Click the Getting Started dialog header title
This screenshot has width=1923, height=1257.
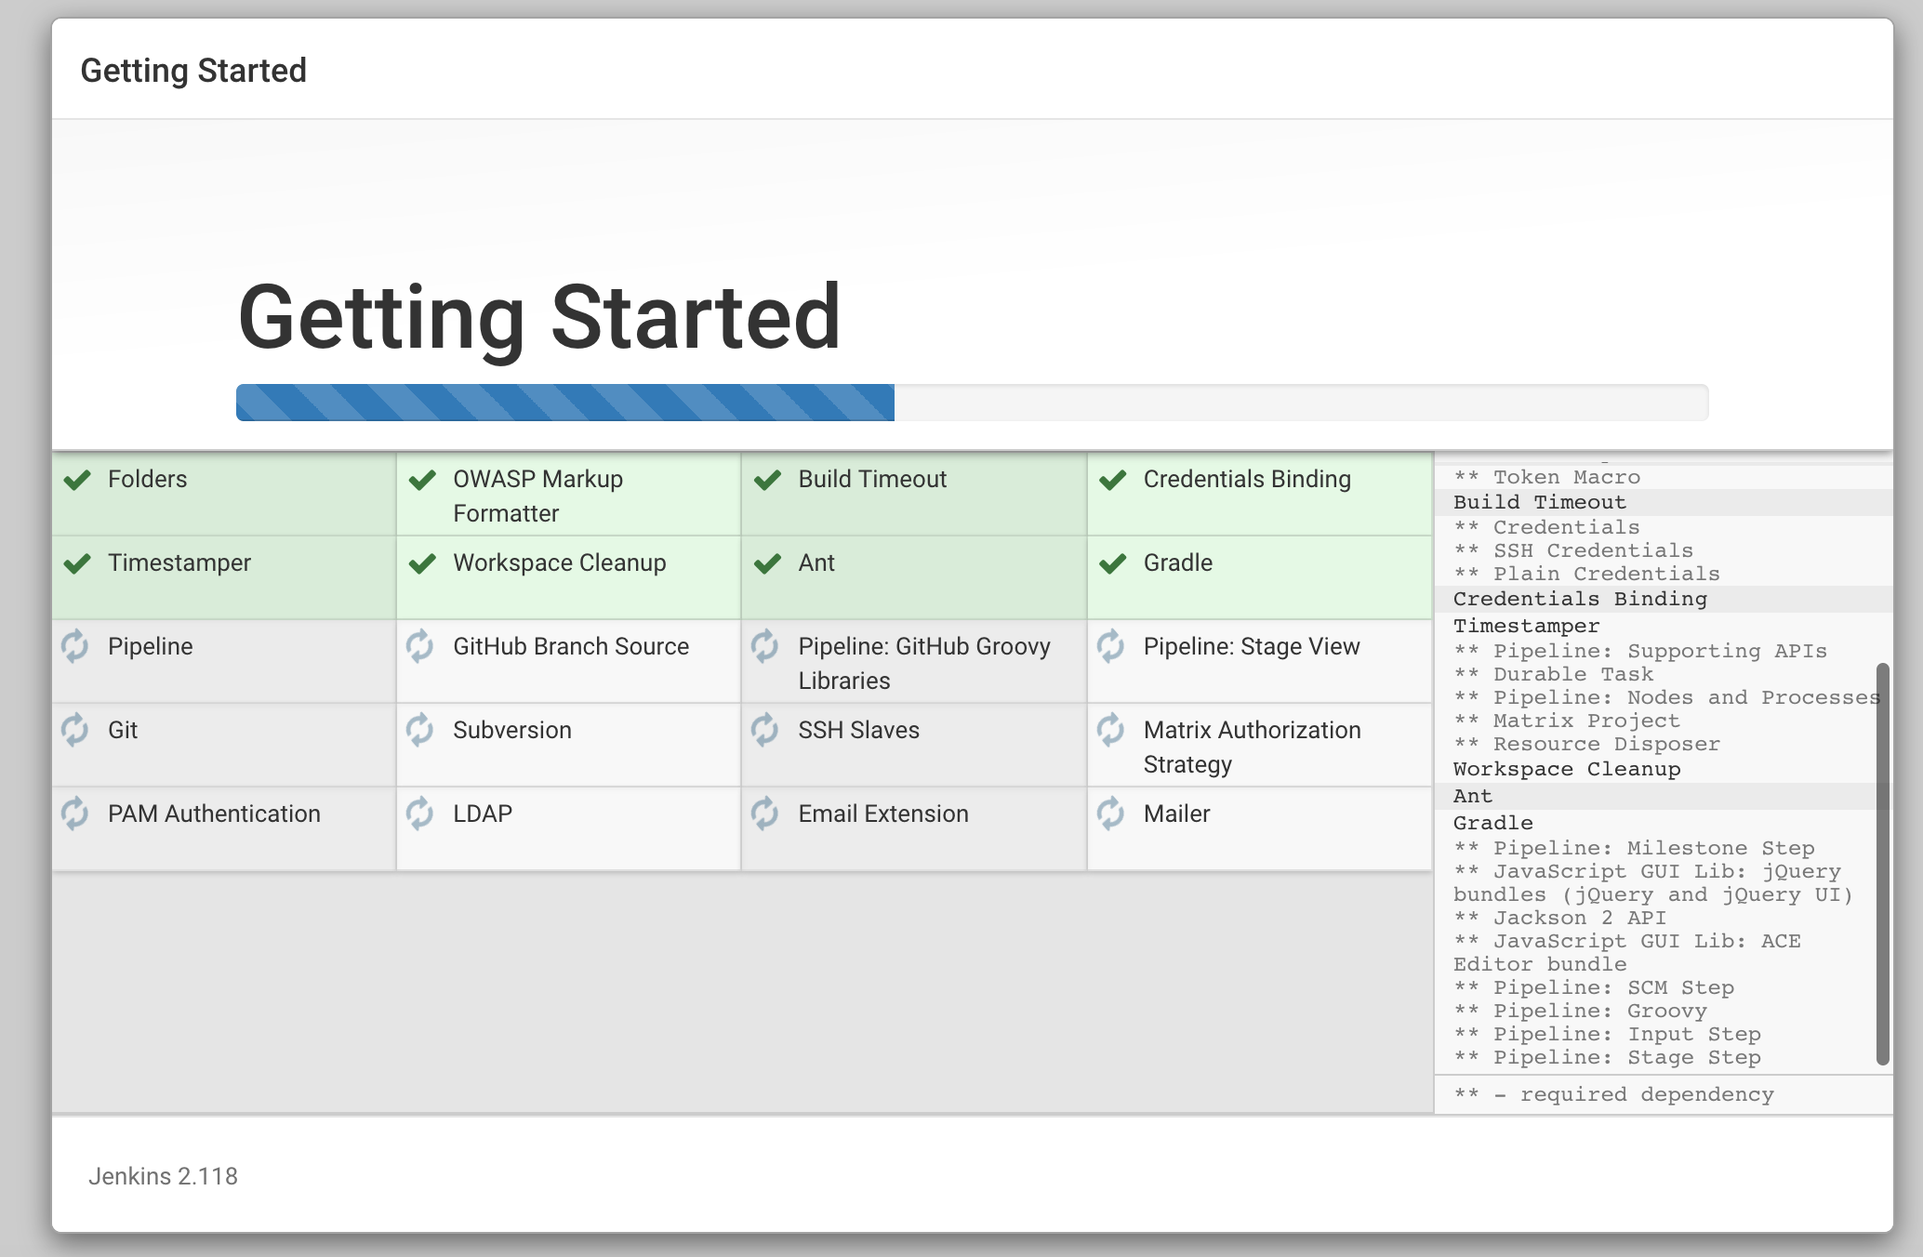(x=193, y=71)
